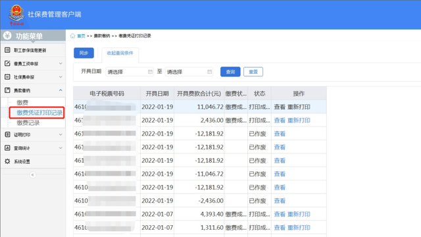421x237 pixels.
Task: Click 已作废 status in the -11,046.72 row
Action: pos(257,174)
